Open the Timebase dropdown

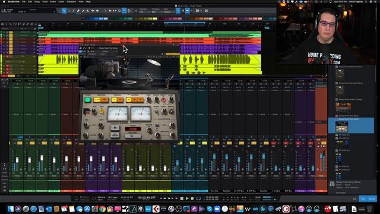pyautogui.click(x=157, y=12)
